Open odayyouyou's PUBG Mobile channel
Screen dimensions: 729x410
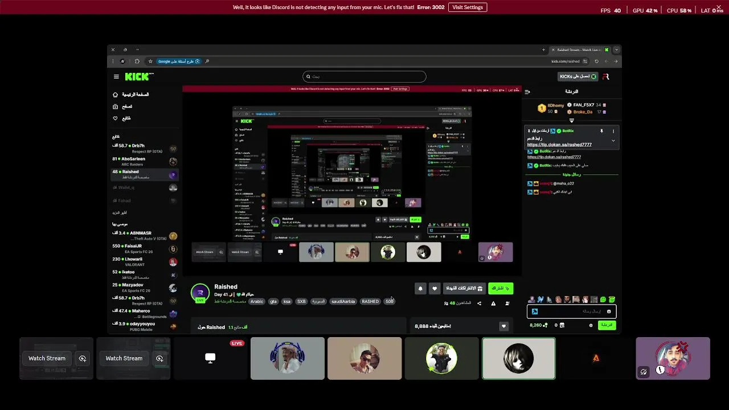tap(145, 326)
